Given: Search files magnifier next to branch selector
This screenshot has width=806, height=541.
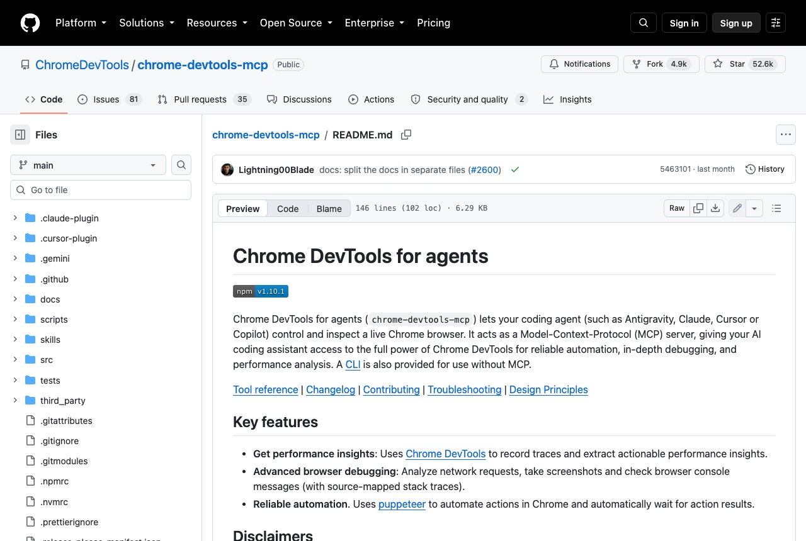Looking at the screenshot, I should 181,165.
